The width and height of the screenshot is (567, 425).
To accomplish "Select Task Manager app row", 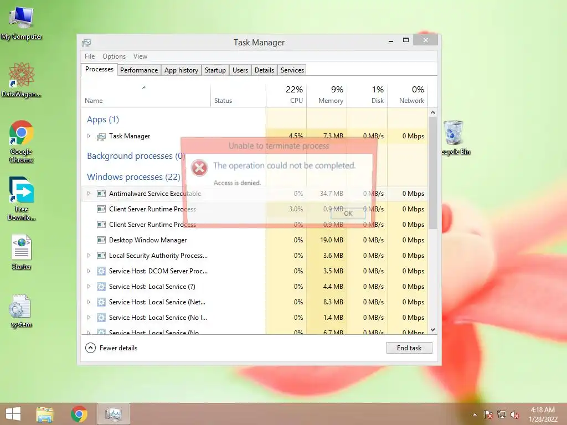I will pyautogui.click(x=255, y=136).
